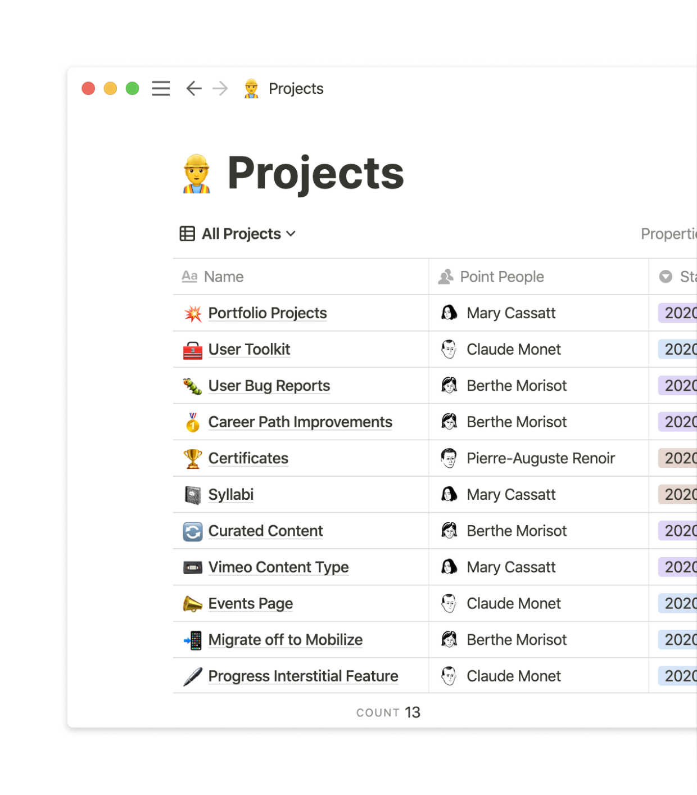697x795 pixels.
Task: Click the person icon in Point People header
Action: tap(445, 276)
